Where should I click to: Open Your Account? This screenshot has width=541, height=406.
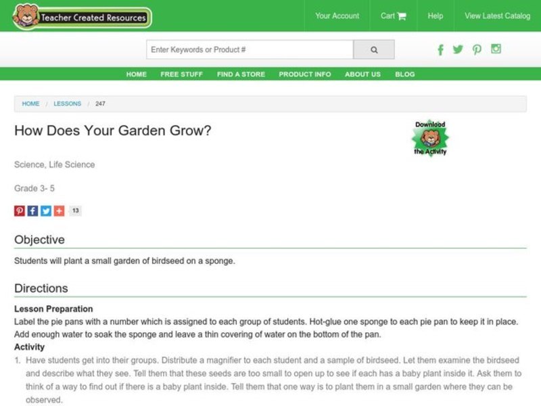[337, 16]
